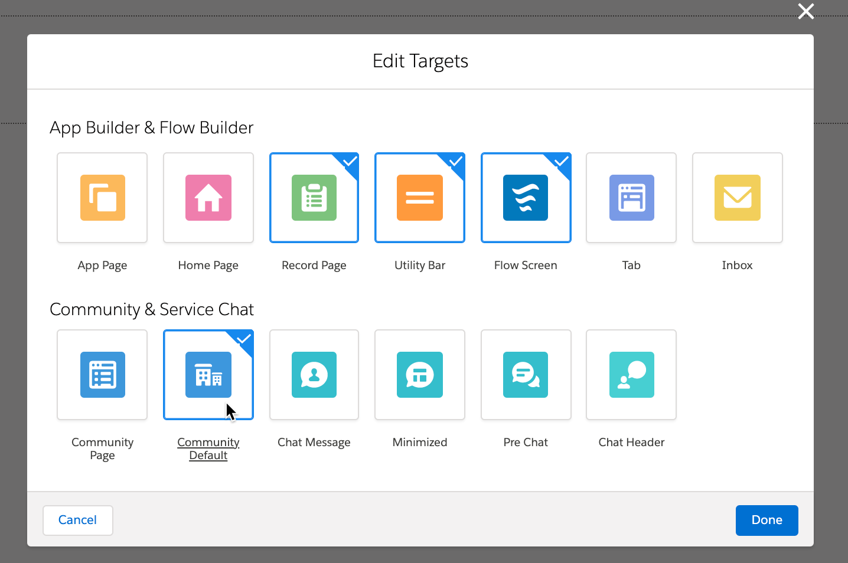Cancel the Edit Targets dialog
The height and width of the screenshot is (563, 848).
tap(77, 520)
